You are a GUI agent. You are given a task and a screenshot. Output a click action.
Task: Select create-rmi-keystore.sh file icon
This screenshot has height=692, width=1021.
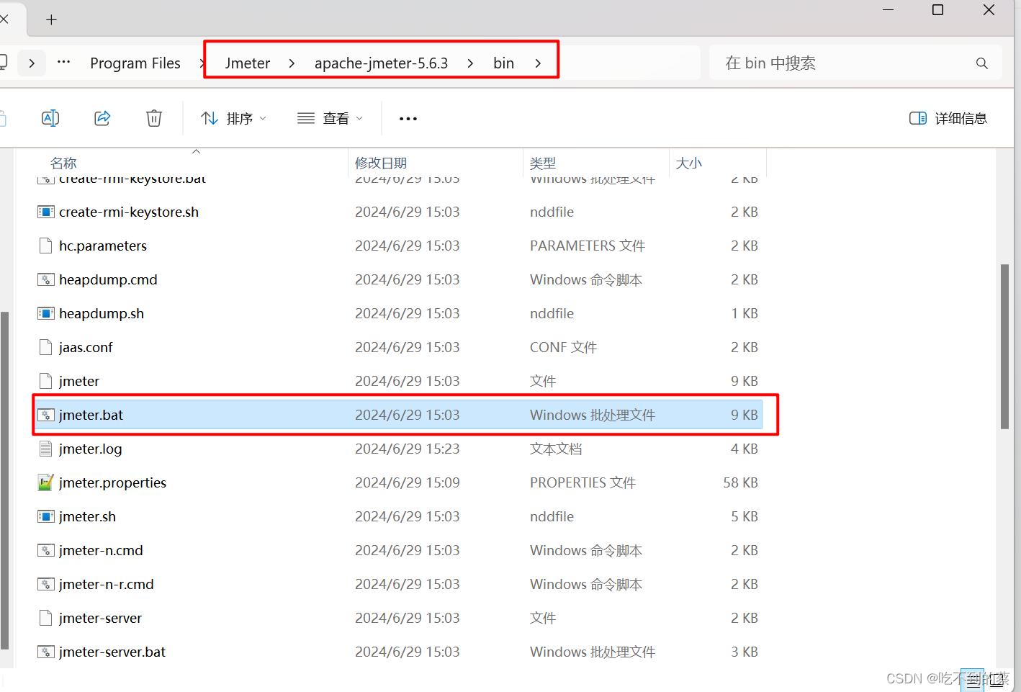pyautogui.click(x=45, y=212)
